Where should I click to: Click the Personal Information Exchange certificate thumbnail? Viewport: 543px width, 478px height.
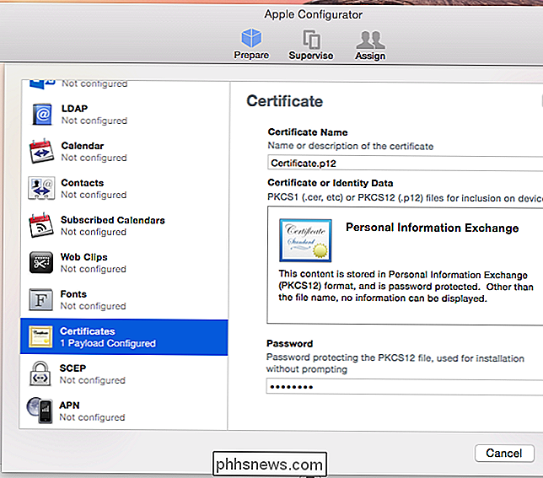coord(305,240)
